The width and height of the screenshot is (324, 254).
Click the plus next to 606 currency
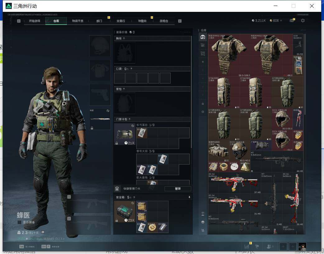(x=281, y=21)
